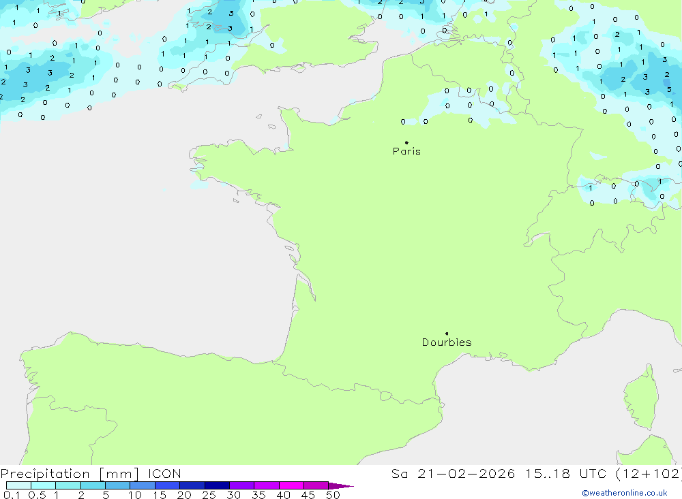Click the 15..18 UTC time range text
This screenshot has height=499, width=682.
click(565, 473)
